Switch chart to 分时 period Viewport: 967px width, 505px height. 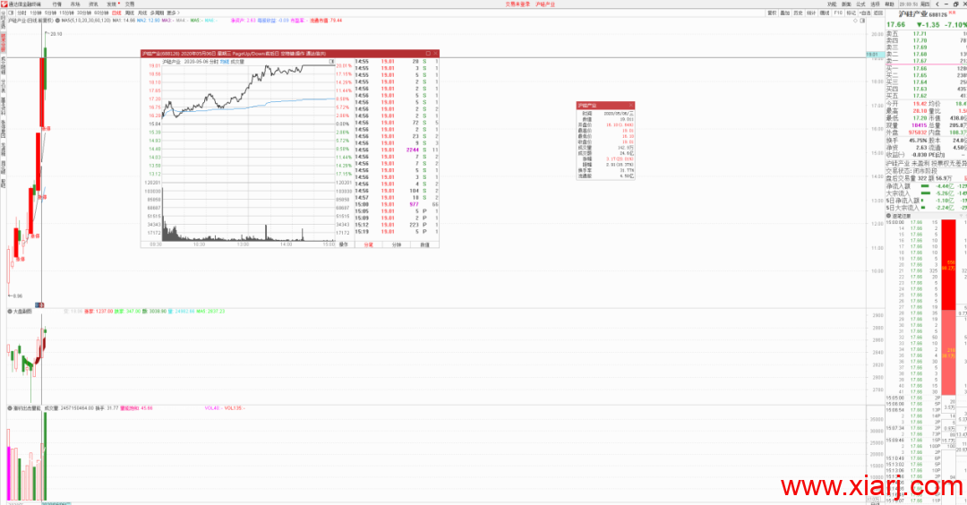point(21,13)
